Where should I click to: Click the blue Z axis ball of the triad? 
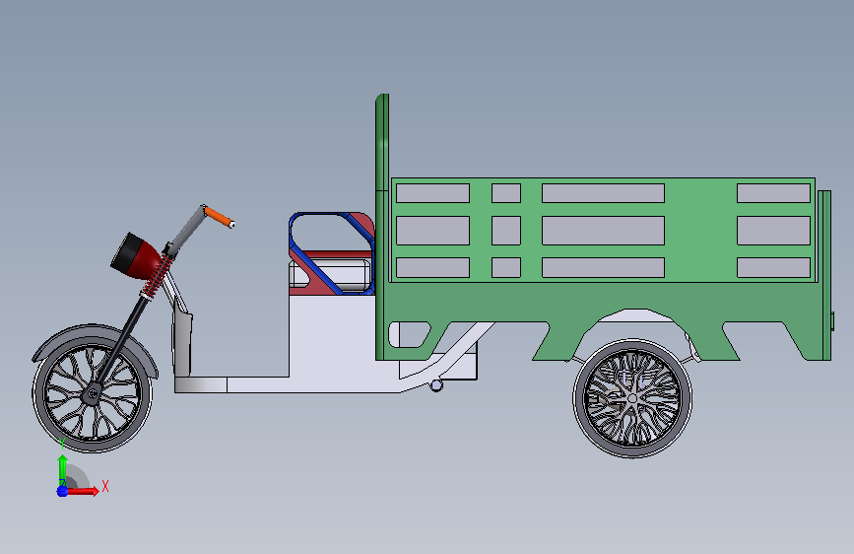click(62, 491)
